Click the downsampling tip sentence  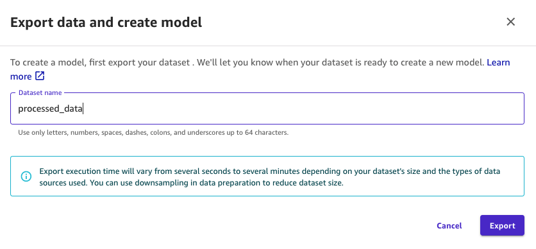(x=217, y=183)
